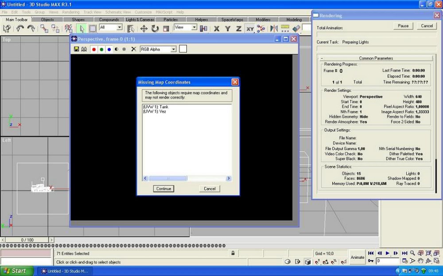Open the selection filter All dropdown

point(111,27)
